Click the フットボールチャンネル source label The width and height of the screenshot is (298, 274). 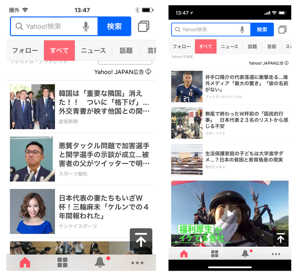pyautogui.click(x=224, y=97)
